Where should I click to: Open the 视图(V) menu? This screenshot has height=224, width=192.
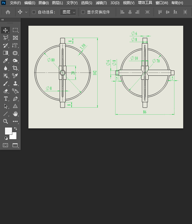point(129,3)
